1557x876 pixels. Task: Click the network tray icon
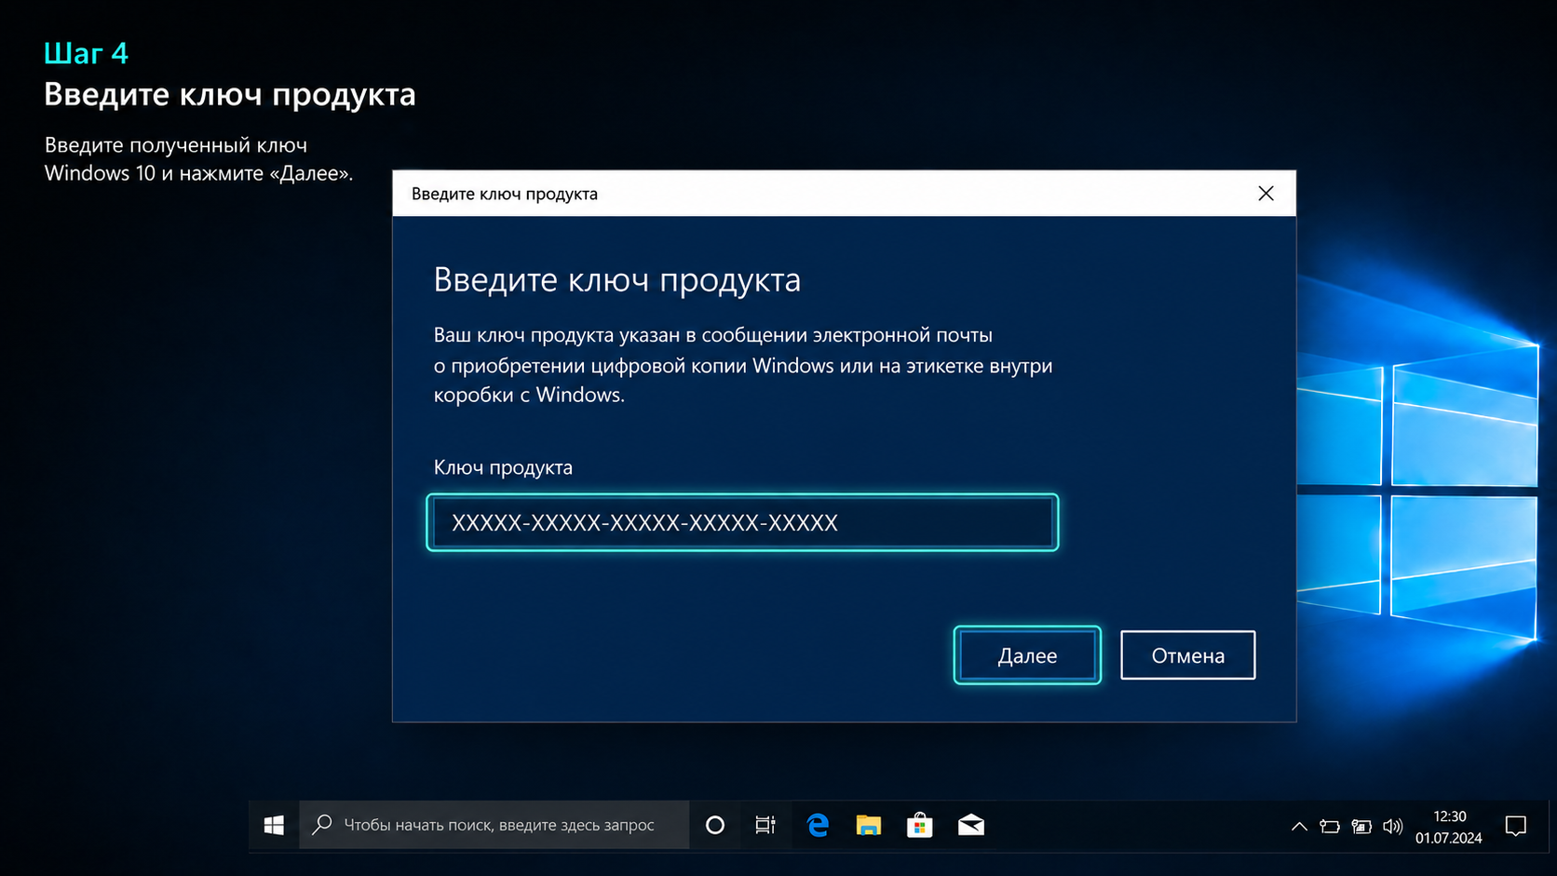1361,826
